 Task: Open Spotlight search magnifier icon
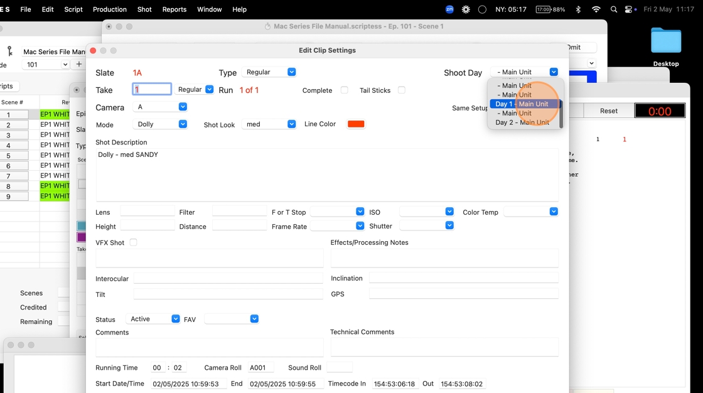pos(614,9)
